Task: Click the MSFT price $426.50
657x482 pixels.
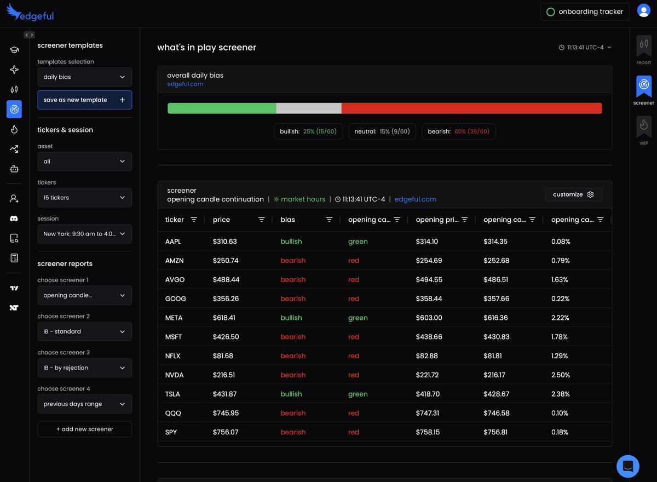Action: [226, 337]
